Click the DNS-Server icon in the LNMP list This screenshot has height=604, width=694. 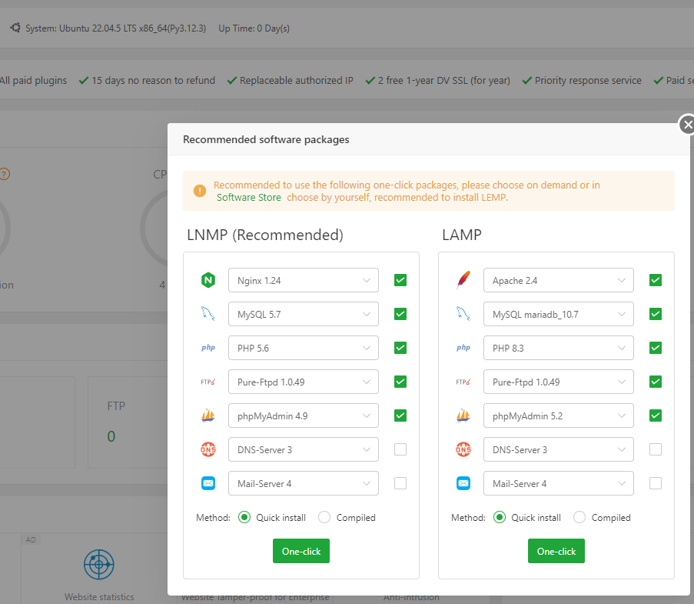[x=208, y=450]
